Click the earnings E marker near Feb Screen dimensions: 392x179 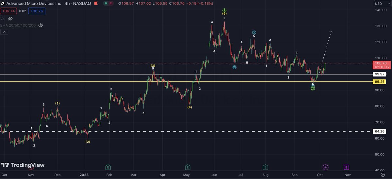tap(108, 167)
